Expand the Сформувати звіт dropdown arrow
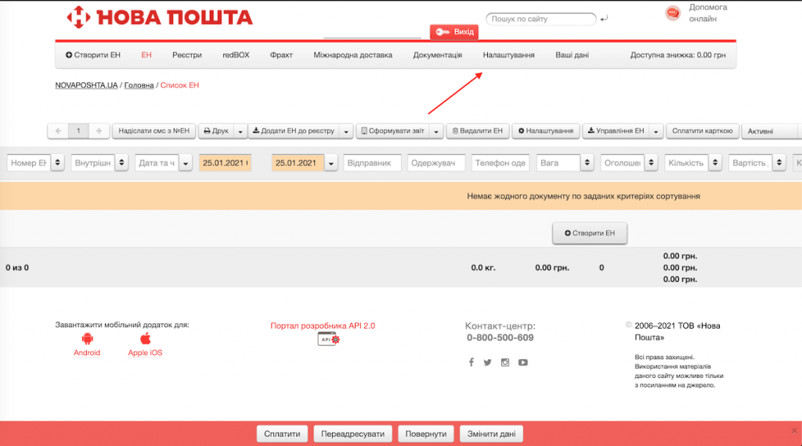This screenshot has height=446, width=802. pyautogui.click(x=437, y=131)
